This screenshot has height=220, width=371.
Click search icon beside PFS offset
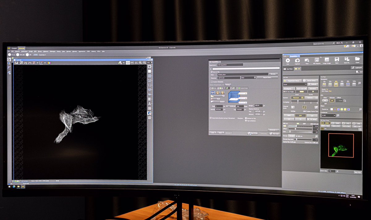[345, 100]
